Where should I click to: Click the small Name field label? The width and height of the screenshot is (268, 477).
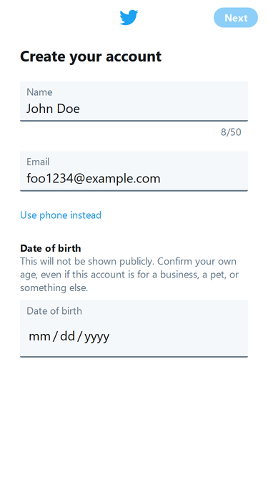pos(39,92)
